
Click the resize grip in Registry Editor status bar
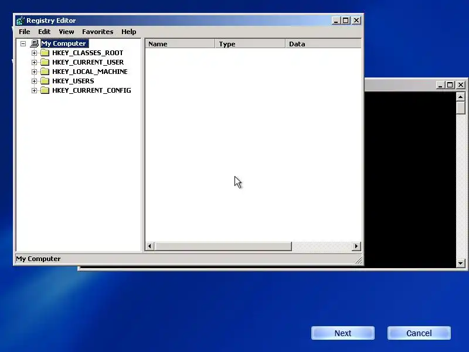358,260
